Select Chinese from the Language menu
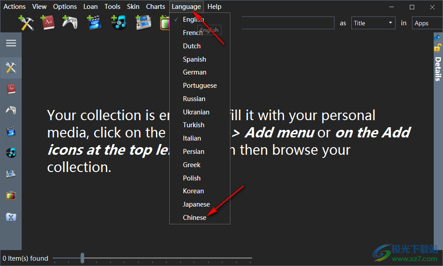Viewport: 443px width, 266px height. (x=194, y=218)
